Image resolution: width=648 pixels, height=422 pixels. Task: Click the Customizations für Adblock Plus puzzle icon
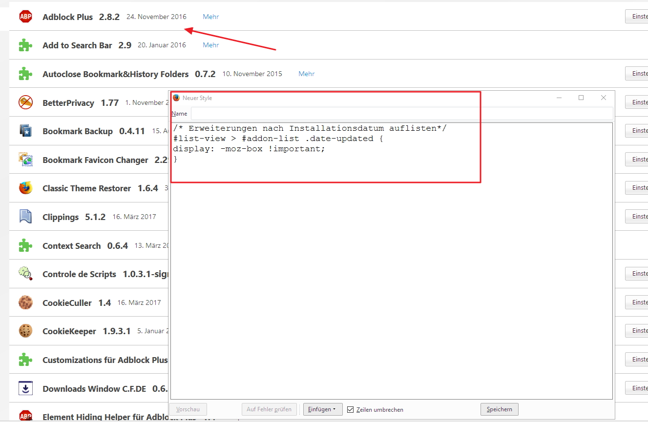[25, 360]
